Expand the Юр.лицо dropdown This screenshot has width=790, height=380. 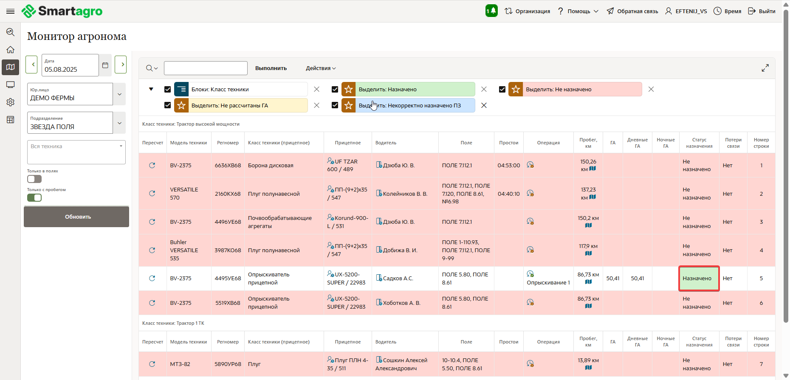119,94
